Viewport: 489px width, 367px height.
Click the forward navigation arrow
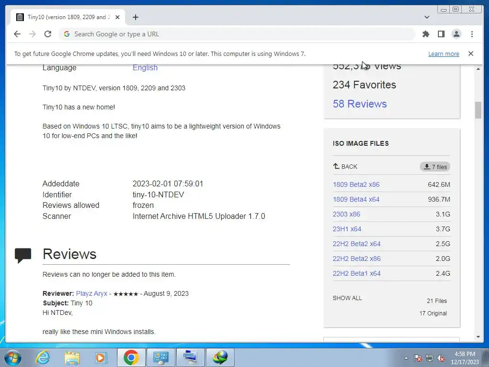[x=32, y=34]
